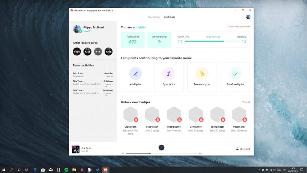Click the Translate lyrics icon
Viewport: 307px width, 173px height.
click(202, 74)
